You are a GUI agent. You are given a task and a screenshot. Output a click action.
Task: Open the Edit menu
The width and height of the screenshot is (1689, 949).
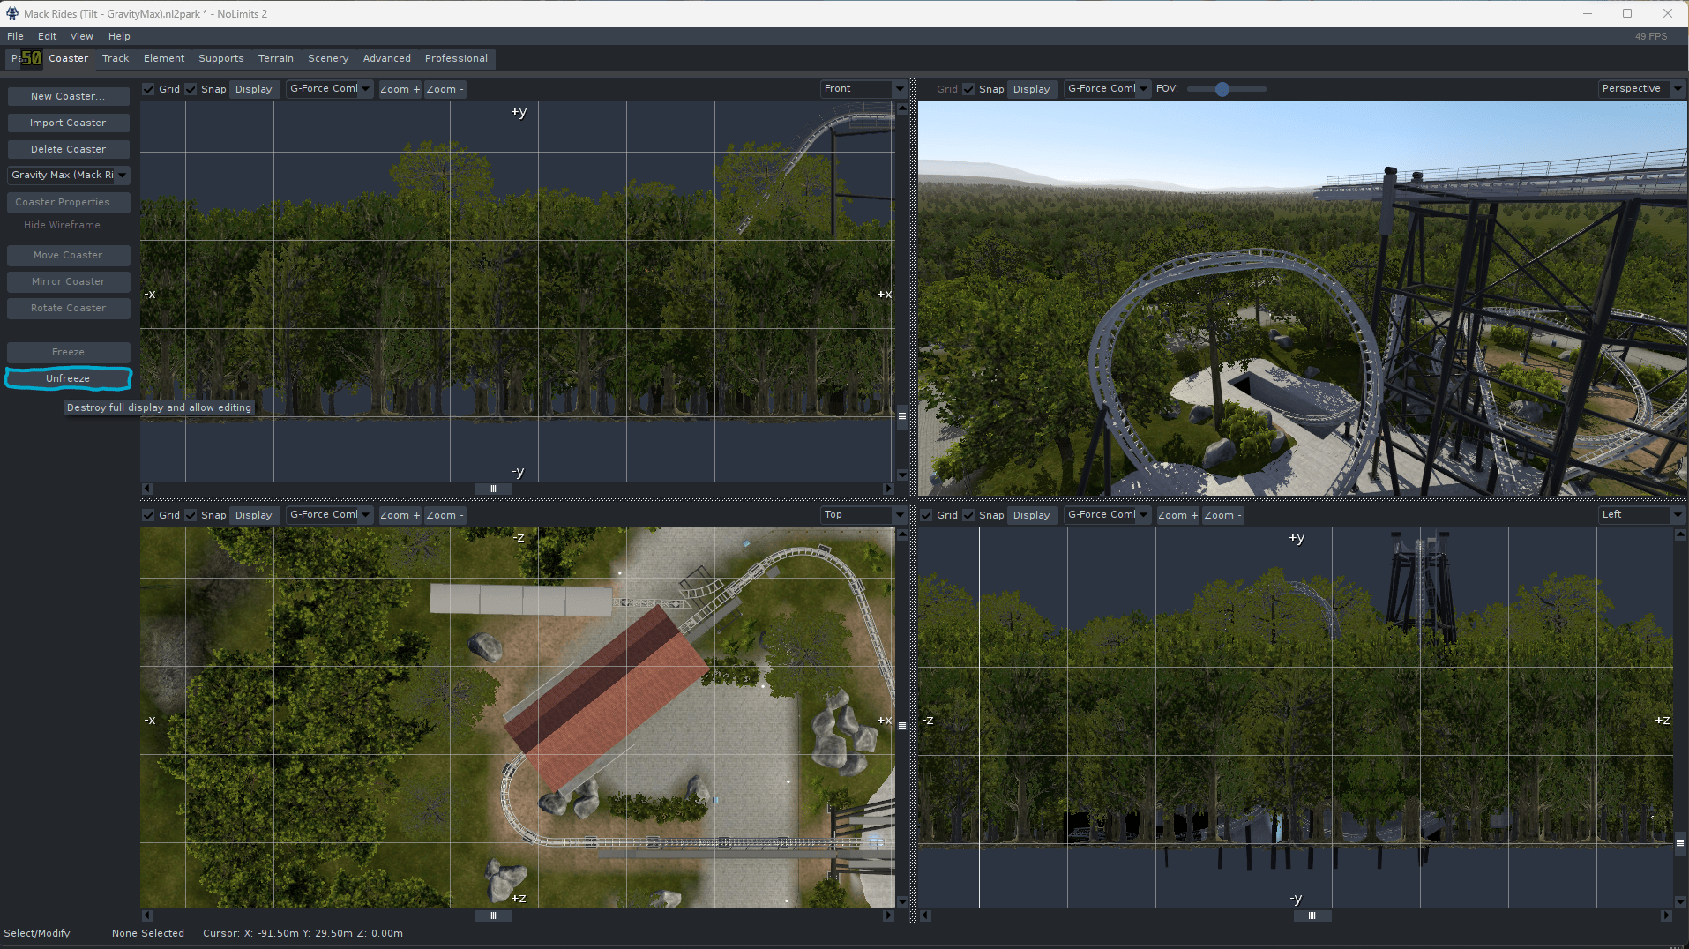47,36
